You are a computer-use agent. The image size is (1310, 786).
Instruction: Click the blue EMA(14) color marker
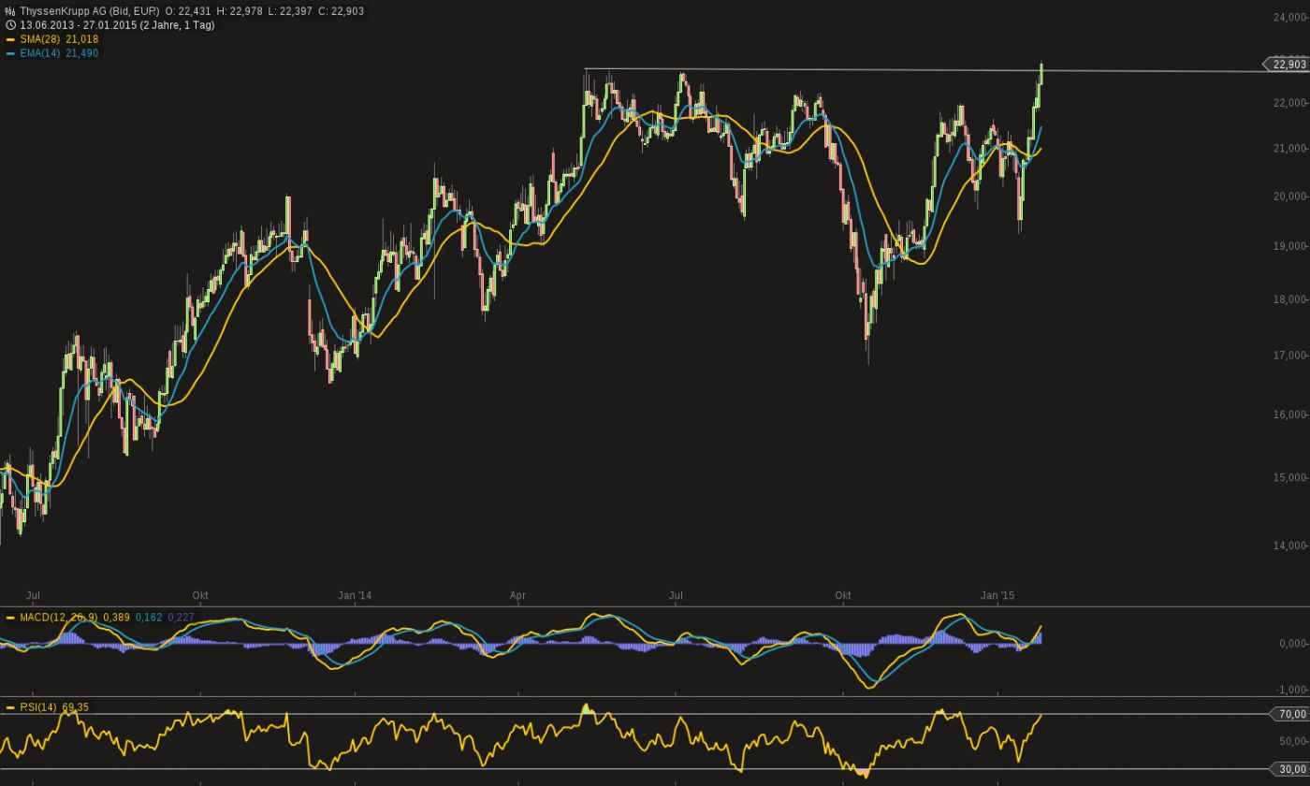click(10, 53)
